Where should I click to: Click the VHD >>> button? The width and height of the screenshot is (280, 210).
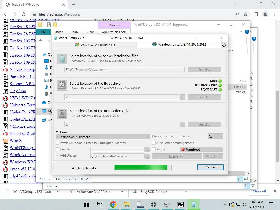click(213, 156)
